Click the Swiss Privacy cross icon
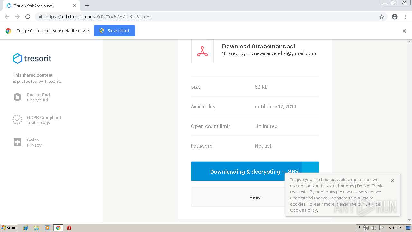This screenshot has height=232, width=412. (x=17, y=142)
